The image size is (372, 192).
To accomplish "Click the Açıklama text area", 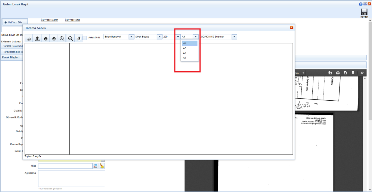I will (x=71, y=178).
